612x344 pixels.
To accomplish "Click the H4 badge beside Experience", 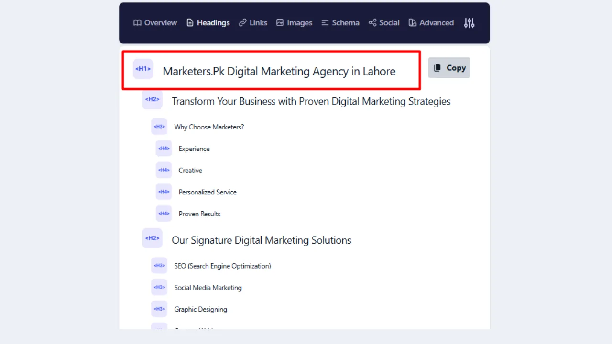I will coord(164,148).
